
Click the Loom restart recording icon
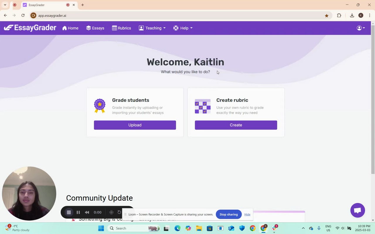pyautogui.click(x=119, y=212)
